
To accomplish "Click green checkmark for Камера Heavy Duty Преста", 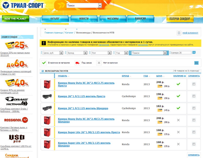I will coord(178,84).
